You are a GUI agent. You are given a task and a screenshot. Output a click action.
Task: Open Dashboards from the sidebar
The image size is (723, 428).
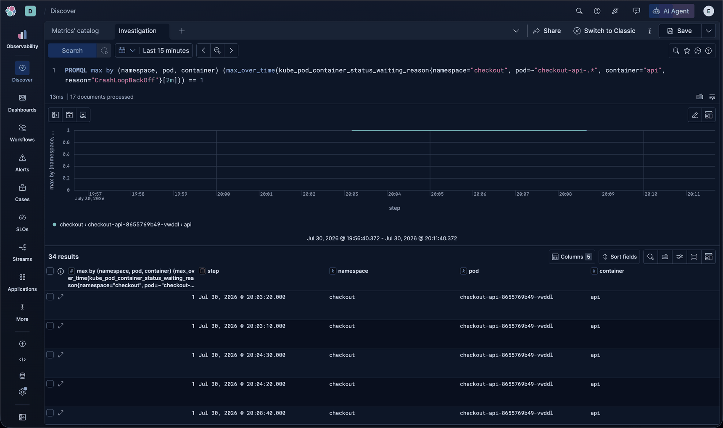22,103
